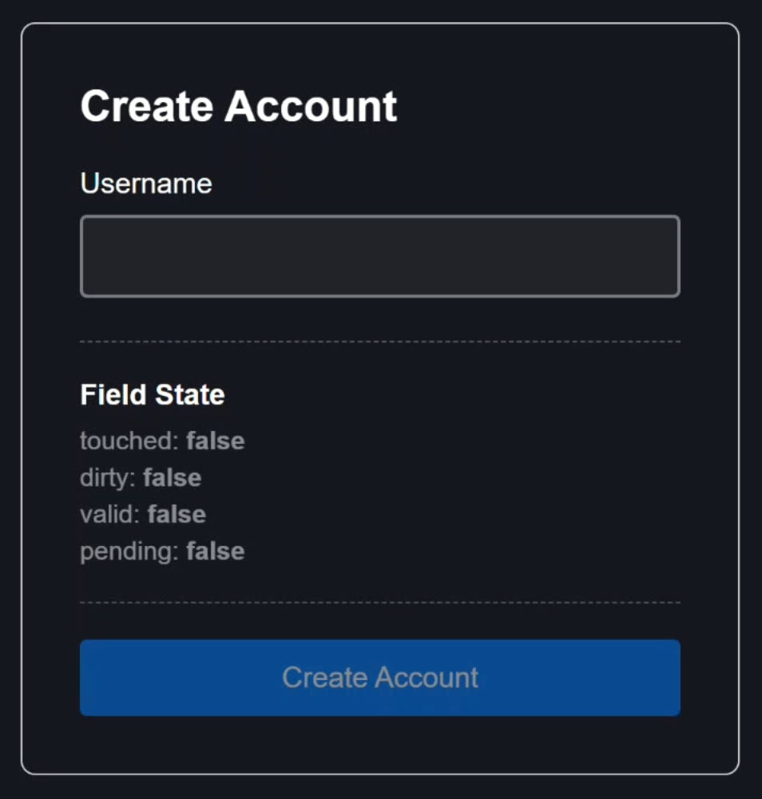The image size is (762, 799).
Task: Click the upper dashed divider line
Action: [379, 339]
